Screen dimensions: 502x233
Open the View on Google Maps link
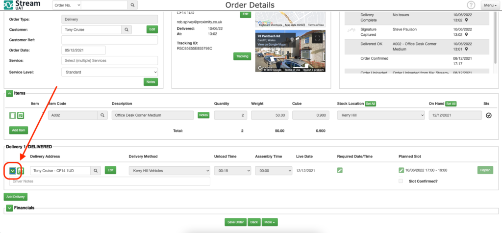(272, 45)
